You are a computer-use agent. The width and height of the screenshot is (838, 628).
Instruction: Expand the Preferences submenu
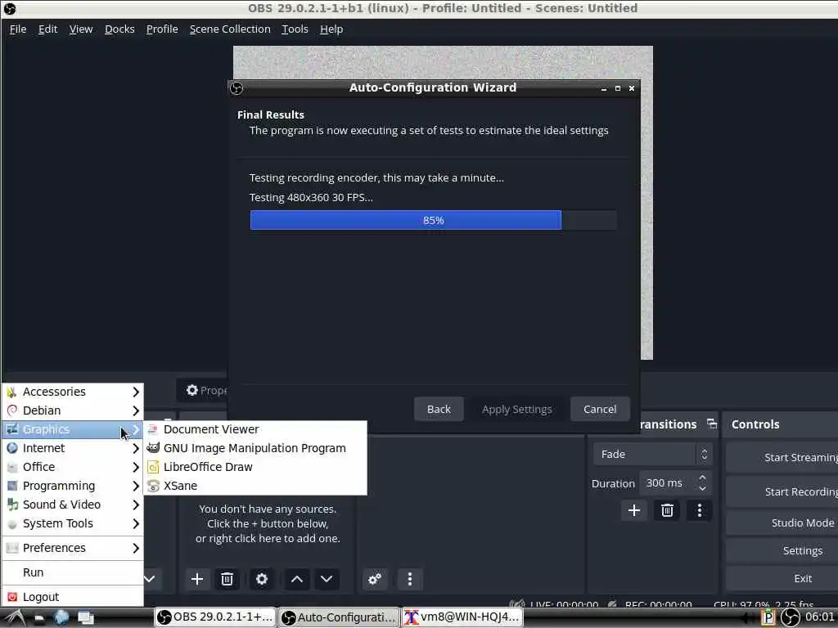(73, 548)
